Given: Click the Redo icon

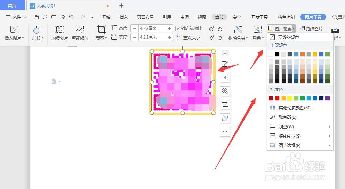Looking at the screenshot, I should click(x=83, y=17).
